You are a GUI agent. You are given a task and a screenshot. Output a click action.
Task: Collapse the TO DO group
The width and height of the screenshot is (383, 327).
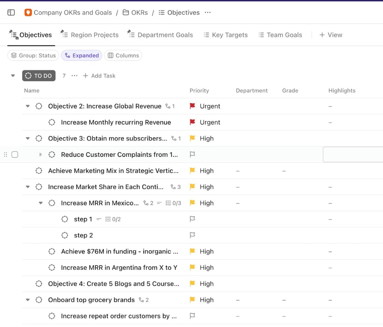click(x=13, y=76)
